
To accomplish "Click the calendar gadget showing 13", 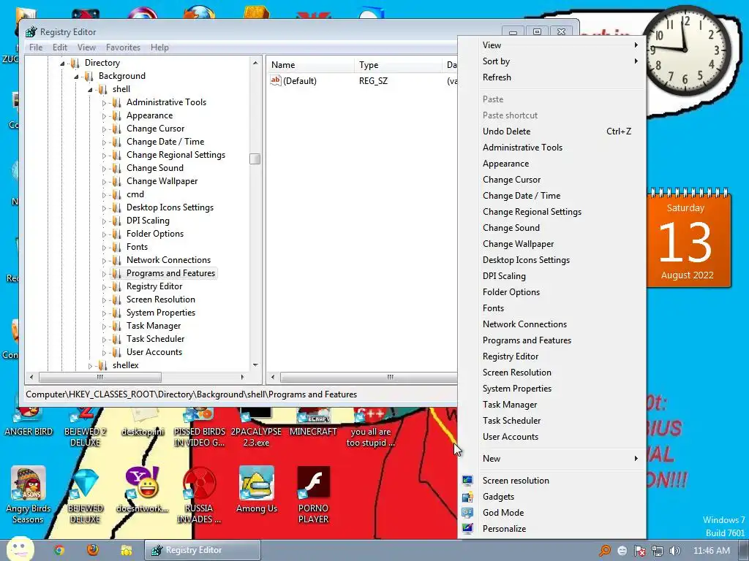I will 688,237.
